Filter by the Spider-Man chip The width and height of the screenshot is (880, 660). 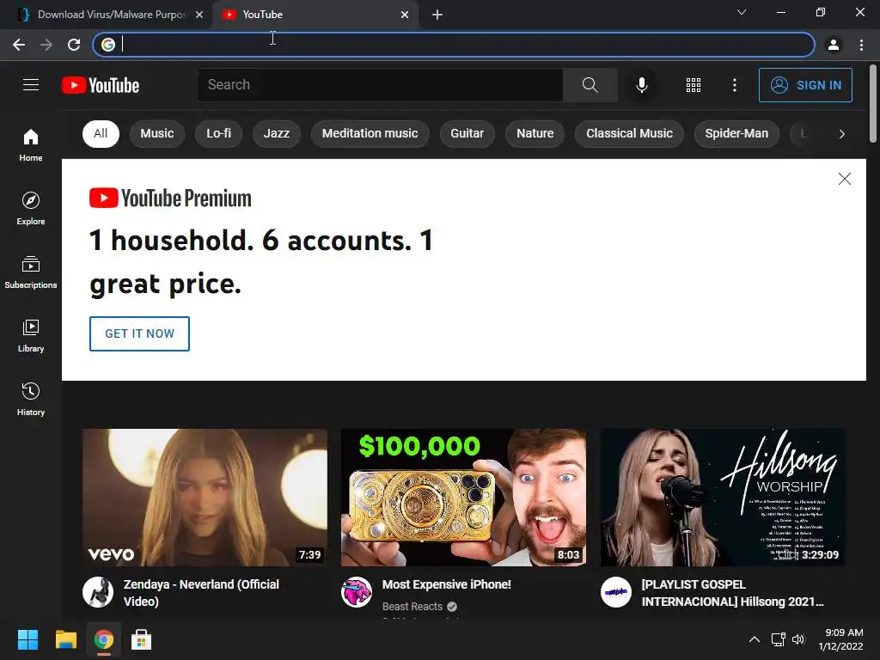736,133
